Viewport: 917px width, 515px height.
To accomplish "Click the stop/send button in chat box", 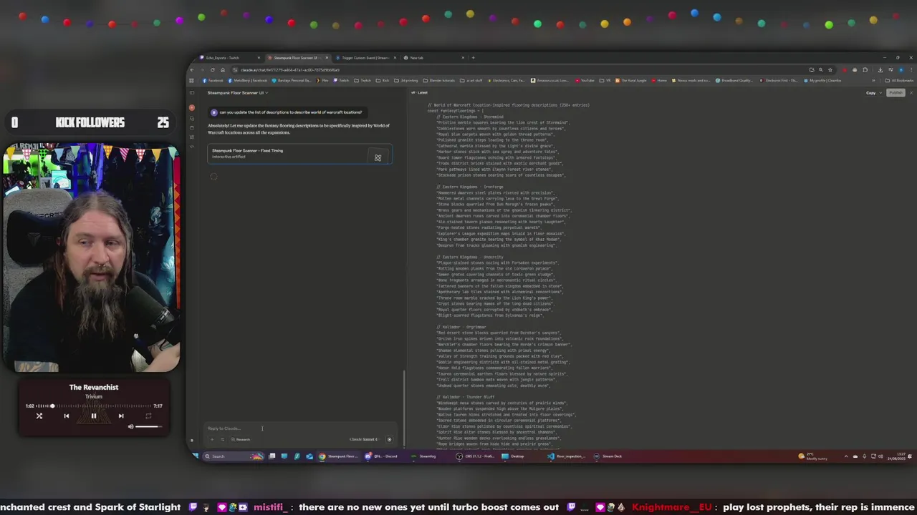I will (389, 439).
